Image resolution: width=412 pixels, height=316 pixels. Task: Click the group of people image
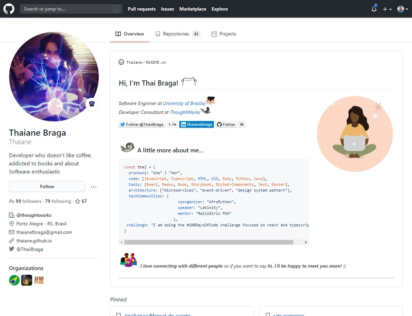[128, 260]
